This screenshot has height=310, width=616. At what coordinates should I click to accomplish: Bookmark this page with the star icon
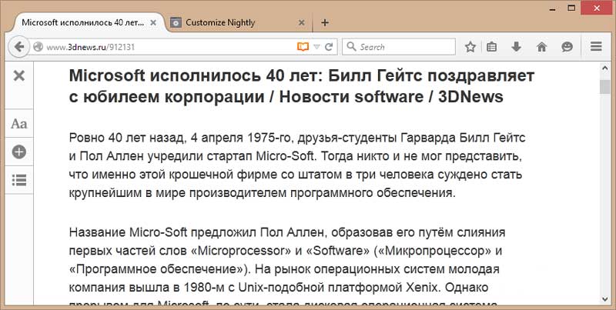pyautogui.click(x=470, y=47)
